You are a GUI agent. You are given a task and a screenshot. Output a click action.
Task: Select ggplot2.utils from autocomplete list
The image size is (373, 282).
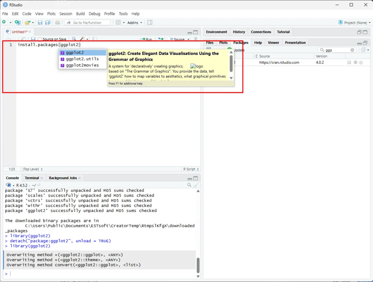[x=82, y=59]
